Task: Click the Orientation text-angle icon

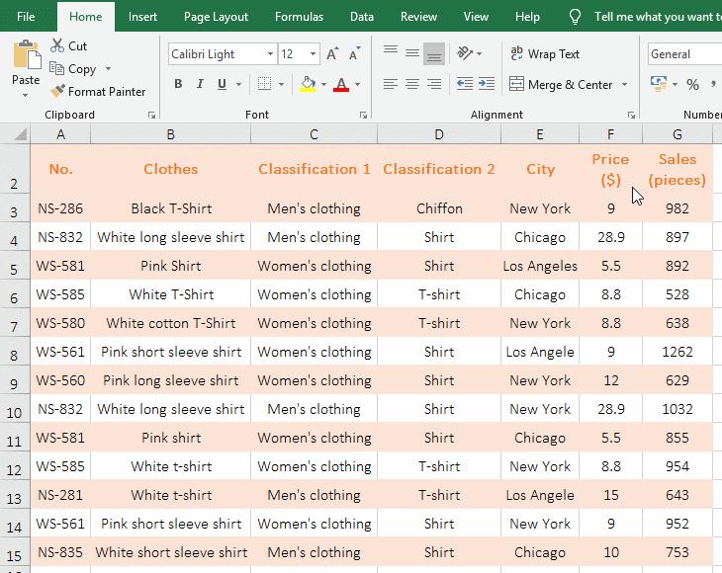Action: [467, 53]
